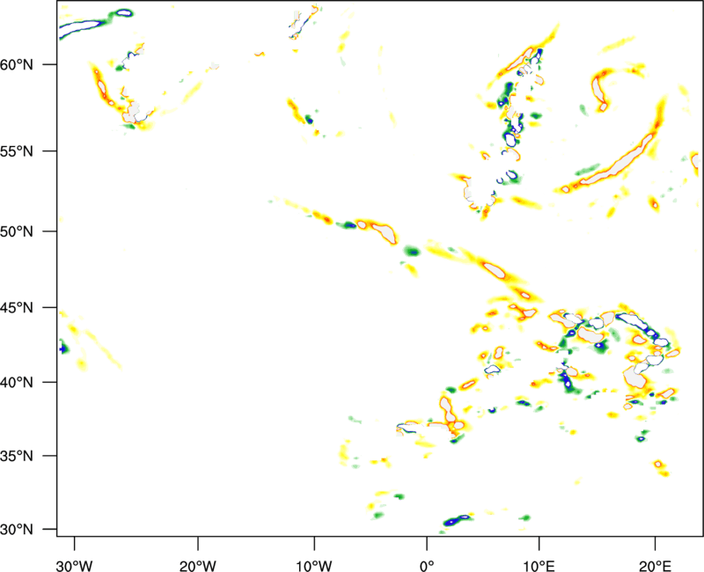Click the 45°N latitude label

pos(17,308)
